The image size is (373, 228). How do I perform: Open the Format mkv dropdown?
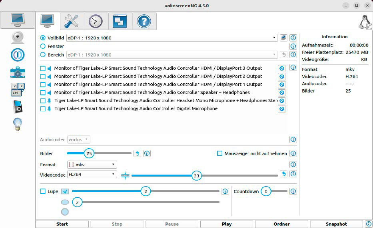pos(92,165)
